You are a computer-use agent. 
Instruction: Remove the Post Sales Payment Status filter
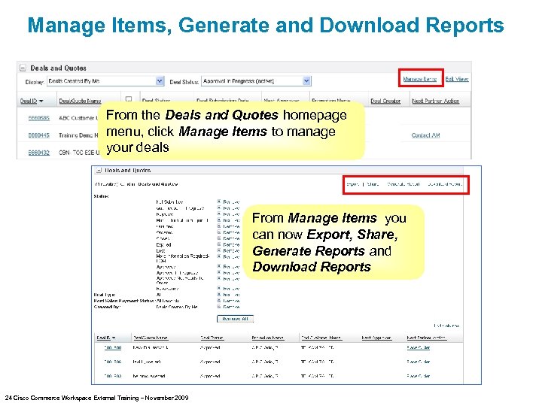(x=229, y=301)
